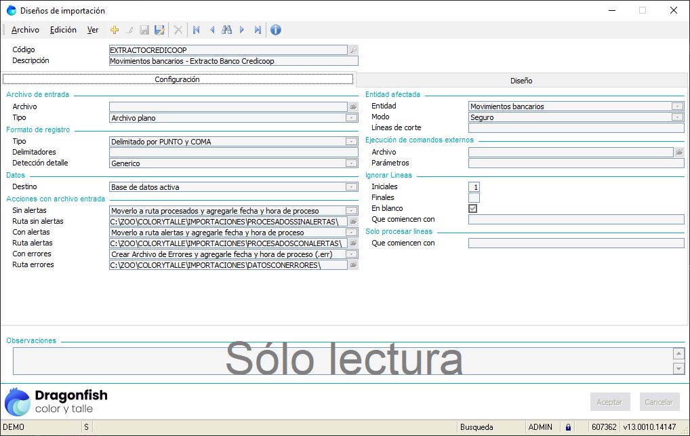The height and width of the screenshot is (436, 690).
Task: Open the Detección detalle Generico dropdown
Action: tap(351, 163)
